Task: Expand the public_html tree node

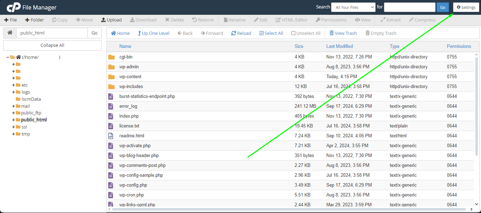Action: point(13,120)
